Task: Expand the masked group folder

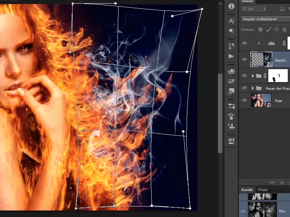Action: [253, 76]
